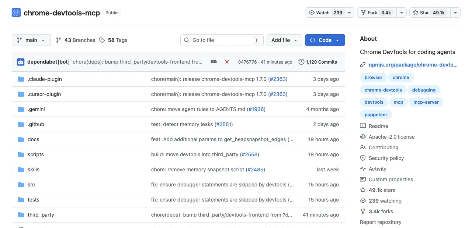
Task: Open pull request #1936 link
Action: [x=256, y=109]
